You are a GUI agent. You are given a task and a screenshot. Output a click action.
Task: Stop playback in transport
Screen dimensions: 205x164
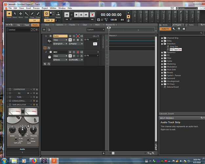coord(72,15)
